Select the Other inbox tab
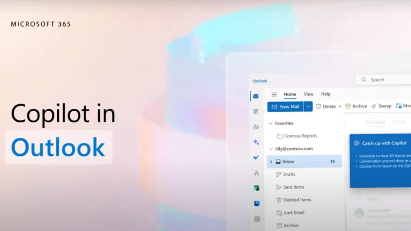411x231 pixels. (399, 122)
